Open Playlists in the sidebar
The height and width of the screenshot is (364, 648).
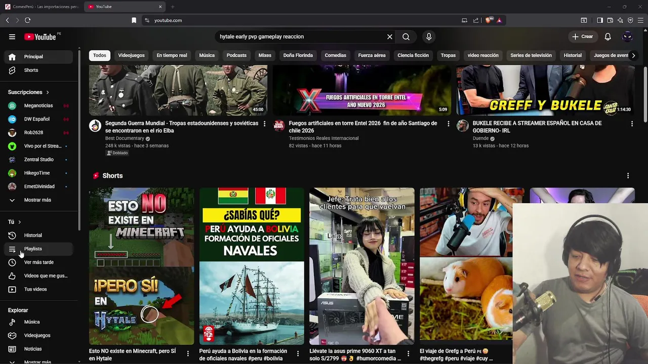pos(38,249)
